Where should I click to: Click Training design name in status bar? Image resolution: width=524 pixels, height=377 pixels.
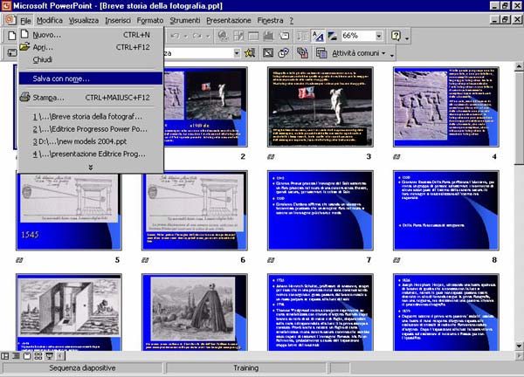(x=246, y=368)
